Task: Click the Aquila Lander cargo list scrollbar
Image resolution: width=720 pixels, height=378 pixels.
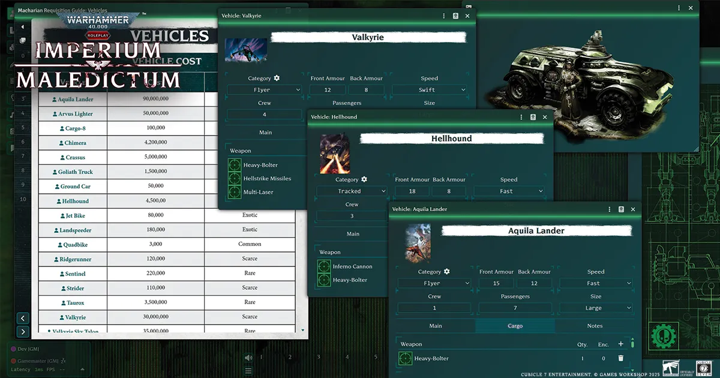Action: pyautogui.click(x=632, y=344)
